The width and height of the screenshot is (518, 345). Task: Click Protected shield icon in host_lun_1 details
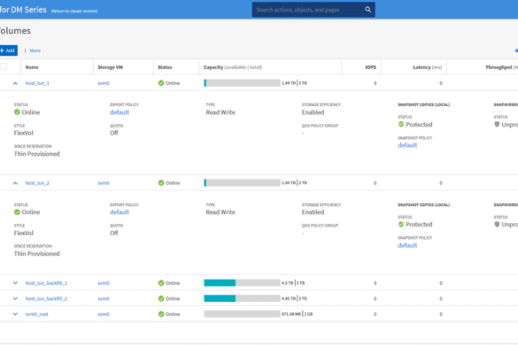(x=401, y=124)
